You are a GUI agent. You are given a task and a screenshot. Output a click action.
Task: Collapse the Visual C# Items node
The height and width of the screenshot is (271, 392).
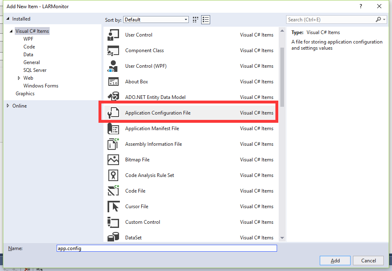11,31
